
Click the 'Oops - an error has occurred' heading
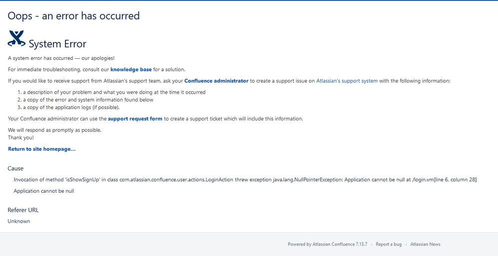(74, 15)
